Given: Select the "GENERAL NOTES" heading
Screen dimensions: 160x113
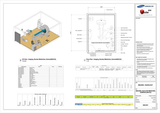Looking at the screenshot, I should (x=139, y=42).
